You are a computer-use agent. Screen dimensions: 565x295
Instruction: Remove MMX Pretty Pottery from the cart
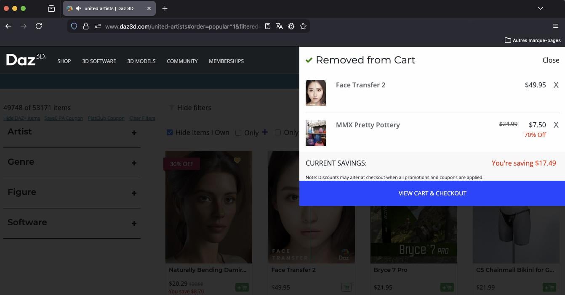[556, 125]
